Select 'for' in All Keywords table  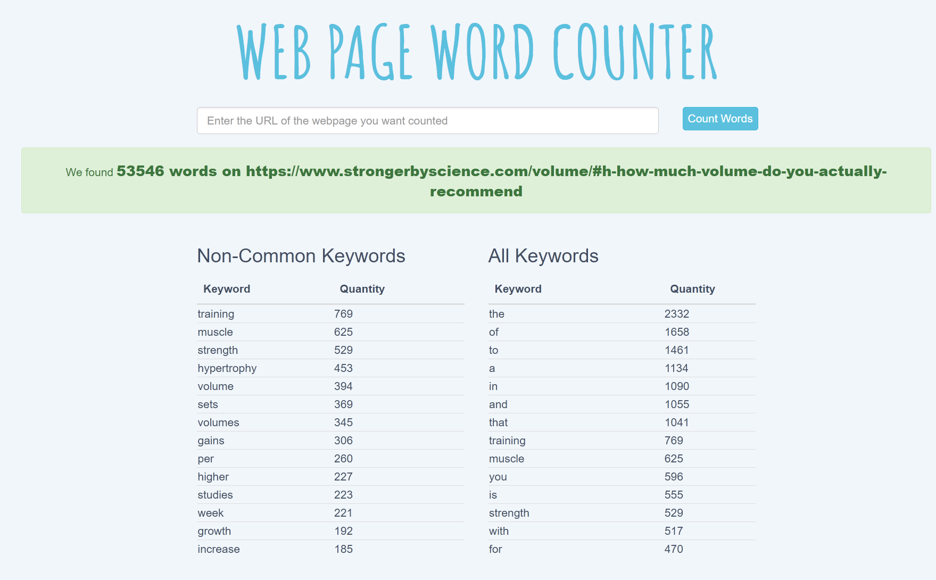tap(495, 549)
